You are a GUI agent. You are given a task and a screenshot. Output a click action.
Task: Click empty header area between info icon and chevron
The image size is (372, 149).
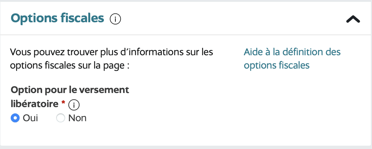(233, 19)
